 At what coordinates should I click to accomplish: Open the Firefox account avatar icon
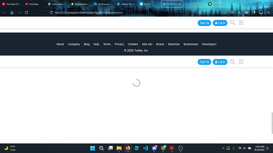click(x=254, y=12)
